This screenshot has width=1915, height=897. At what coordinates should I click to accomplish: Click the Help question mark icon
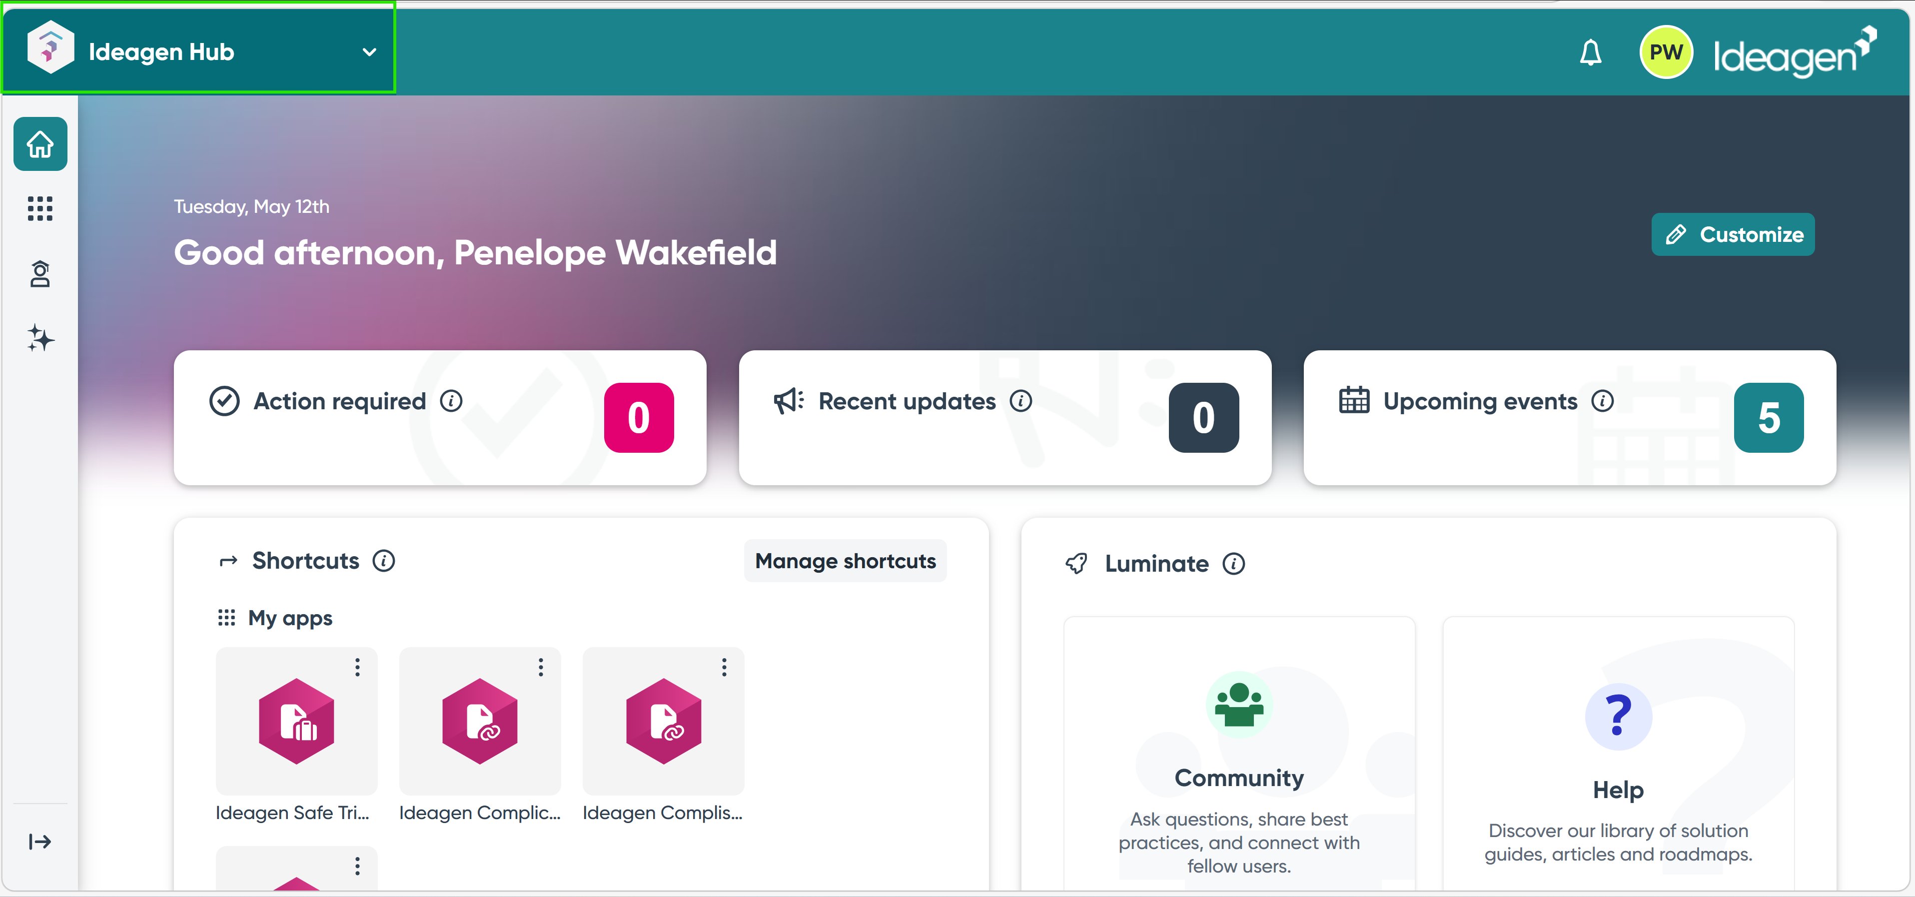[x=1618, y=717]
